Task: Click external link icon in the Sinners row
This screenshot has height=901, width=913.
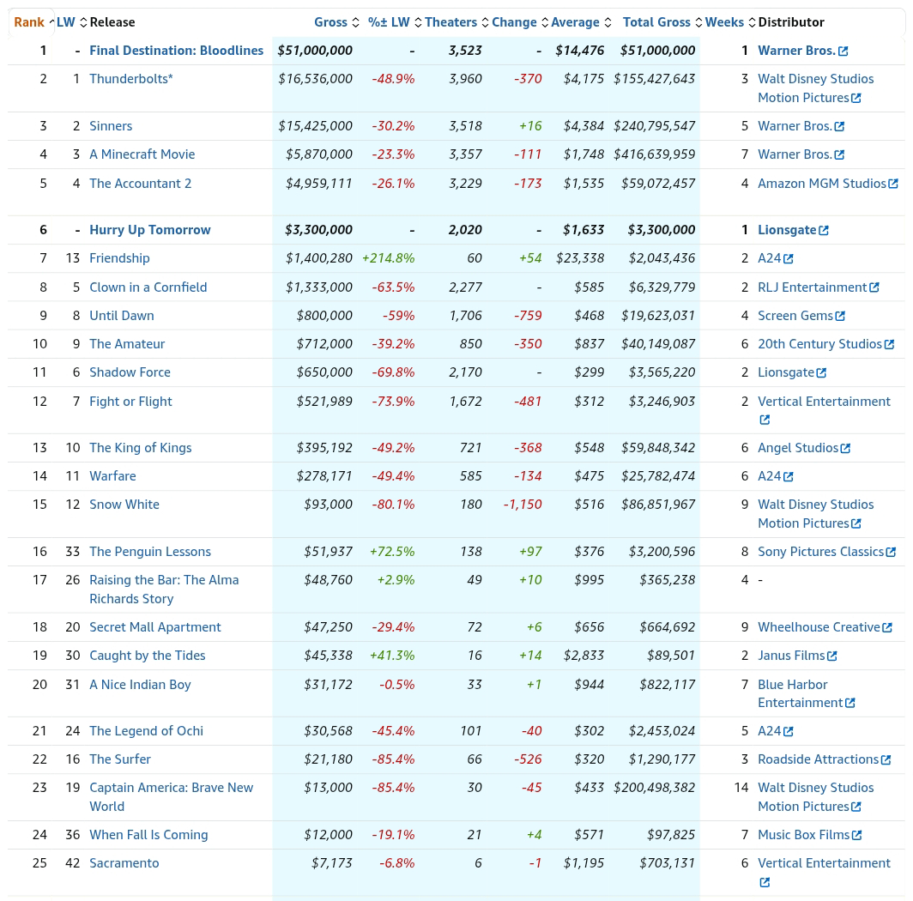Action: click(839, 127)
